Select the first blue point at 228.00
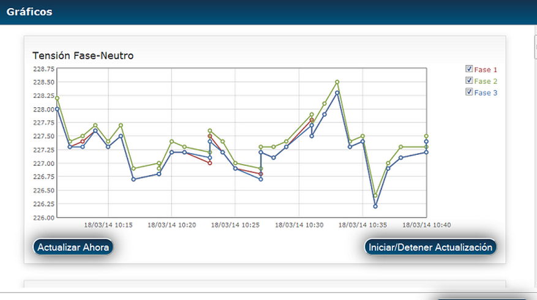This screenshot has height=300, width=537. pyautogui.click(x=57, y=109)
